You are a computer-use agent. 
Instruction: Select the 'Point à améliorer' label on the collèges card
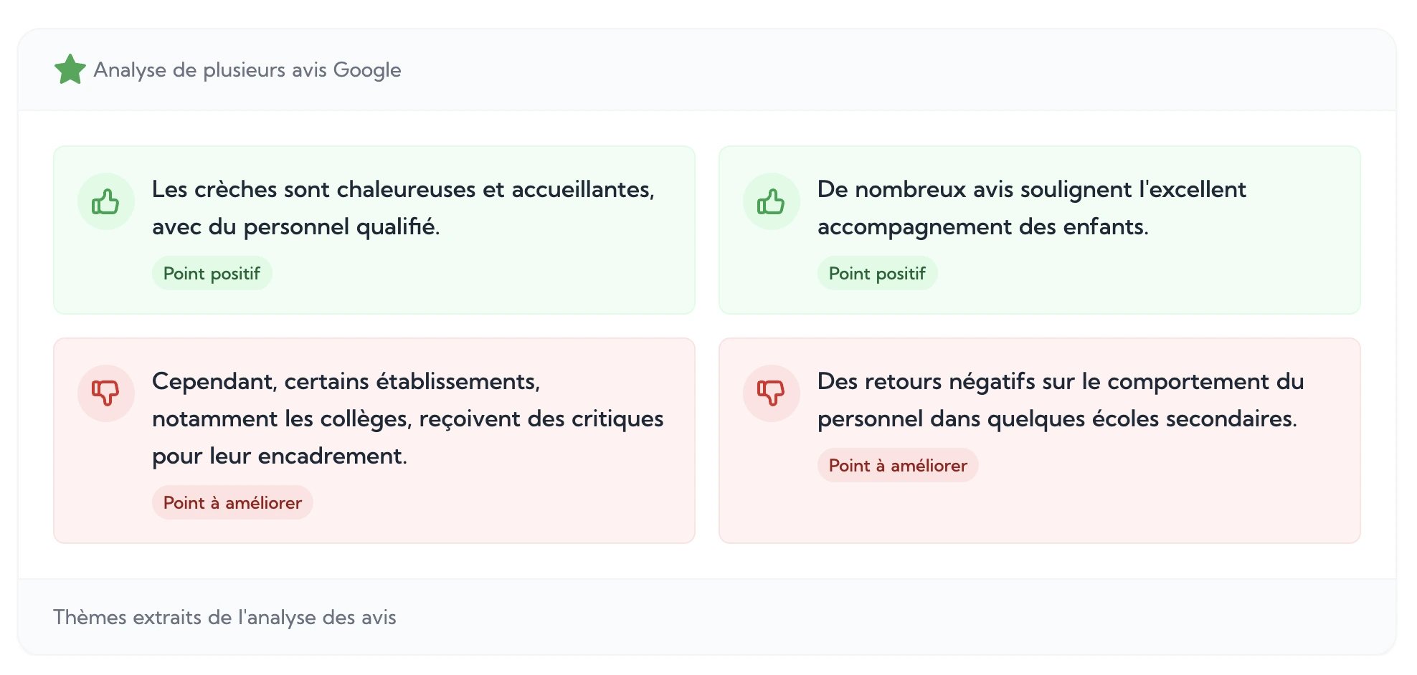click(x=232, y=502)
